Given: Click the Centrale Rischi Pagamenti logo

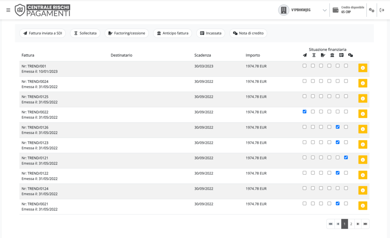Looking at the screenshot, I should coord(42,10).
